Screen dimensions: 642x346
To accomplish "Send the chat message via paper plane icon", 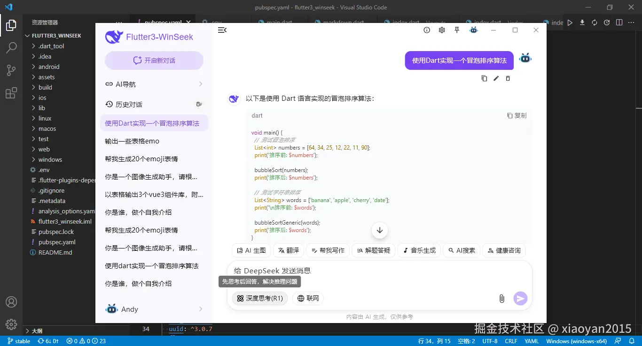I will pos(520,298).
